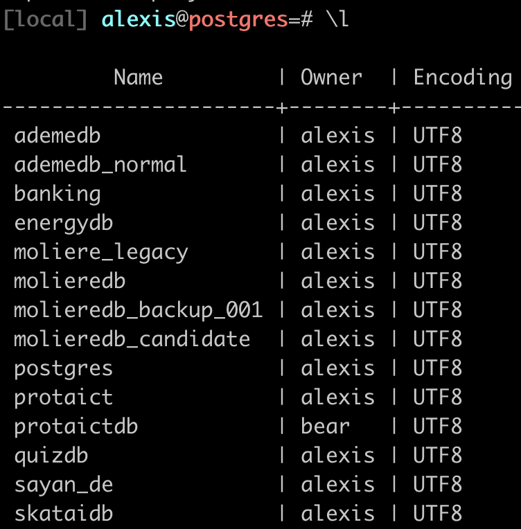Image resolution: width=521 pixels, height=529 pixels.
Task: Click the owner name bear
Action: (x=325, y=426)
